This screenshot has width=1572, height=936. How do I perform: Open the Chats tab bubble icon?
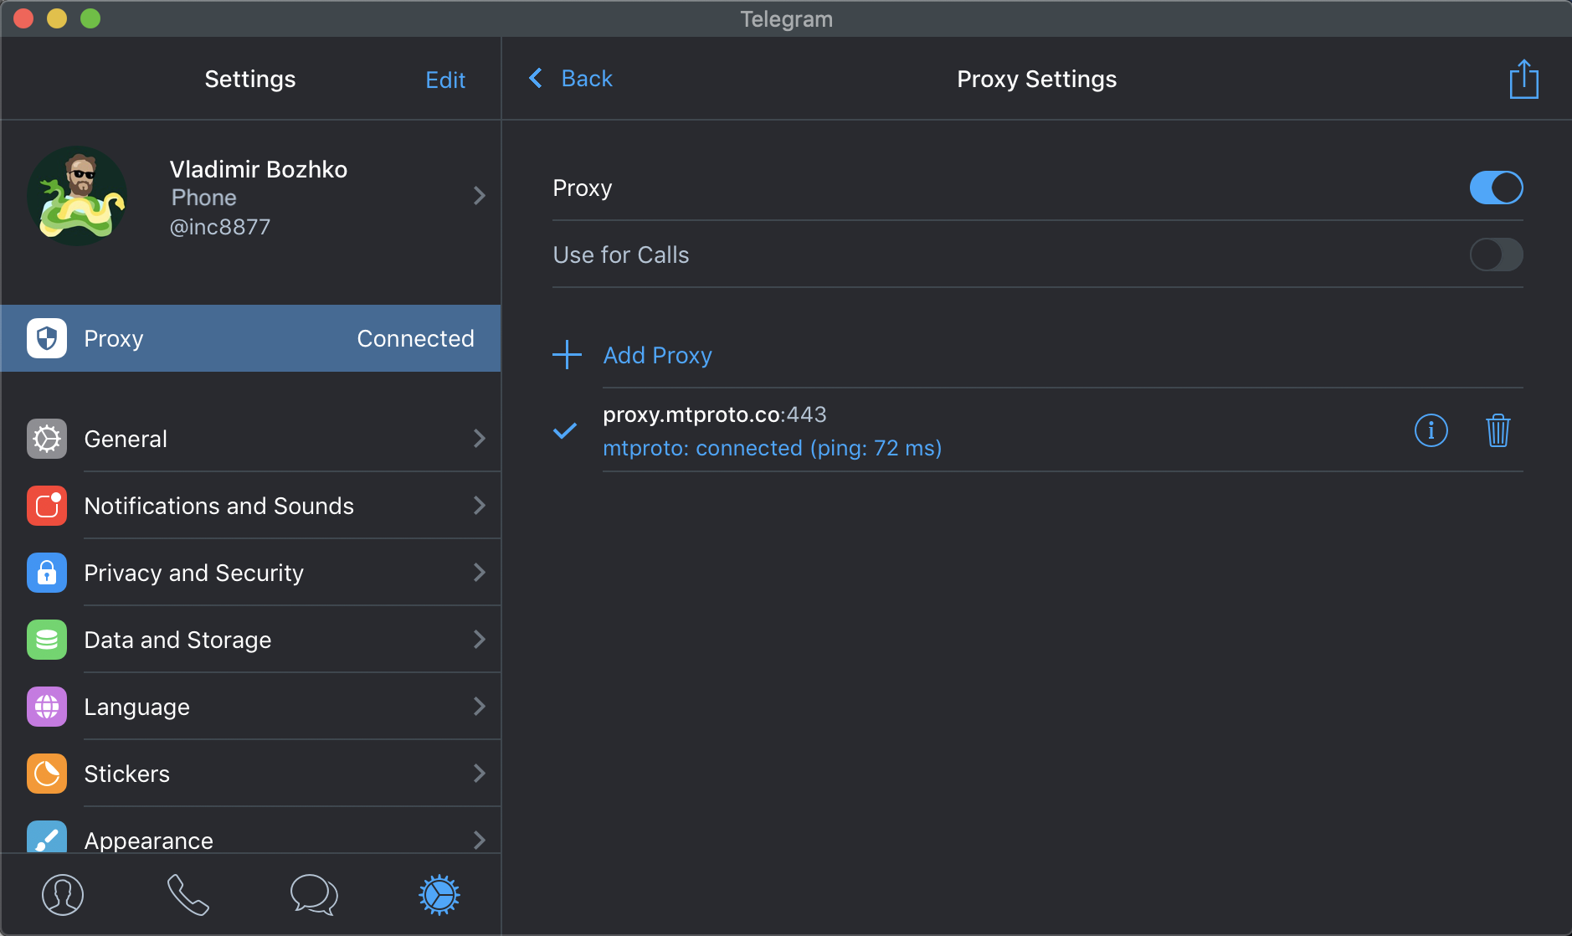[314, 894]
